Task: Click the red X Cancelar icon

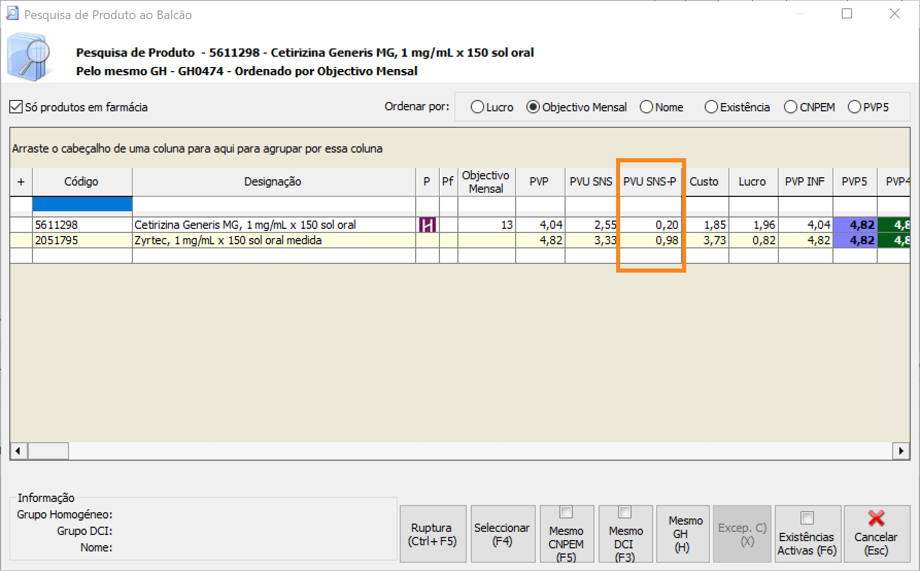Action: (x=876, y=518)
